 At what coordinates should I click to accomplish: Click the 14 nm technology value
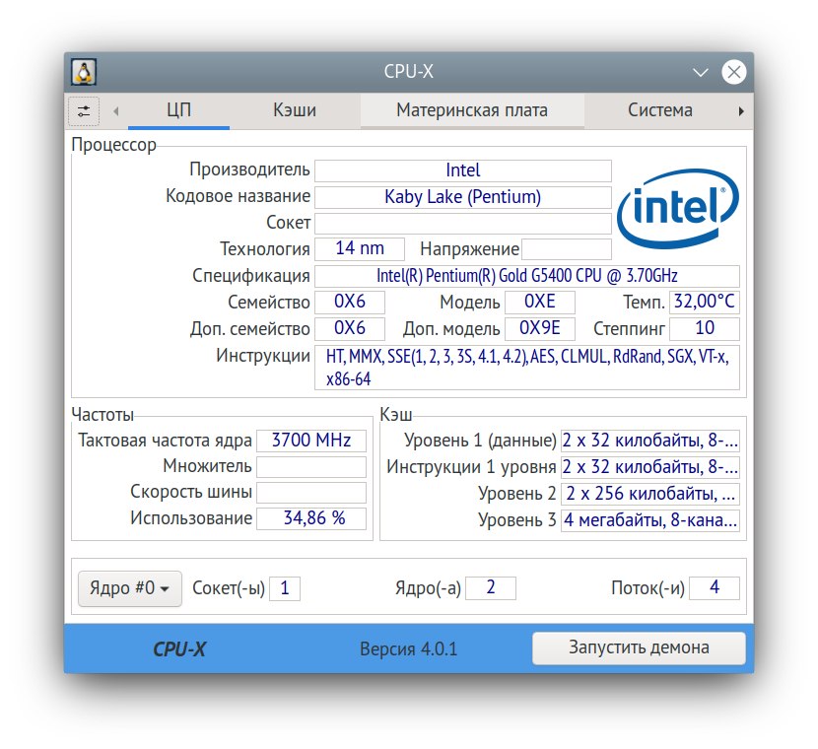(360, 248)
